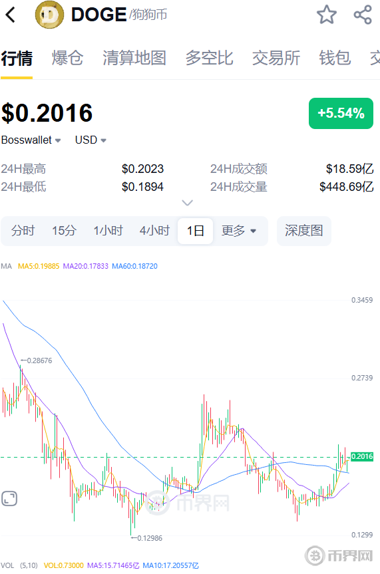
Task: Open the 更多 timeframe dropdown
Action: pos(239,231)
